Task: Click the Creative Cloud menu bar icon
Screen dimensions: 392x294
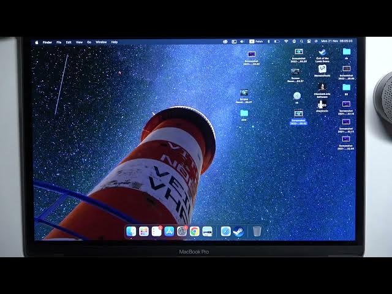Action: [x=225, y=42]
